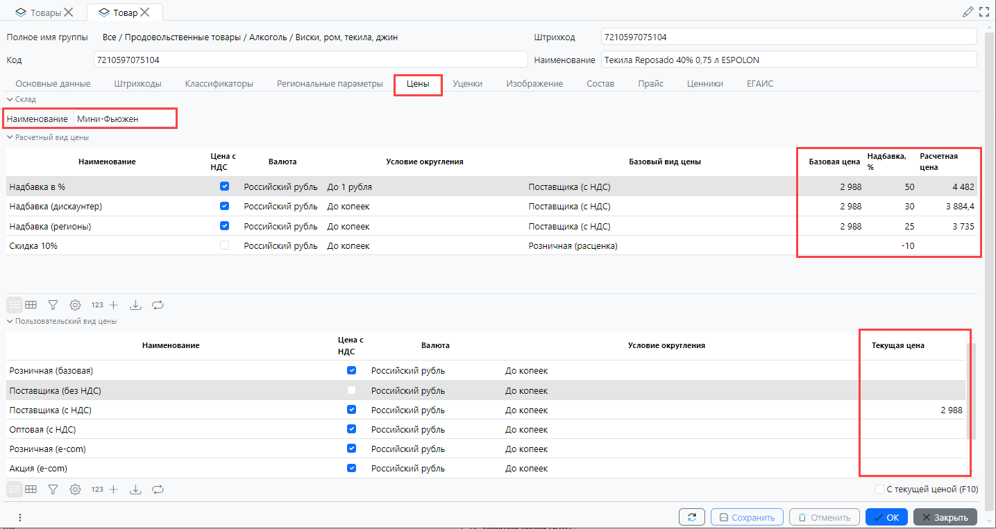Click filter icon in Расчетный вид цены toolbar
996x529 pixels.
click(x=53, y=305)
